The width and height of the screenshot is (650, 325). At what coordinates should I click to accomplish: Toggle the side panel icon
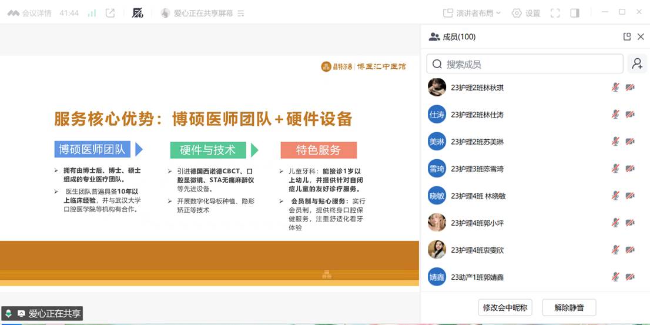[x=575, y=14]
